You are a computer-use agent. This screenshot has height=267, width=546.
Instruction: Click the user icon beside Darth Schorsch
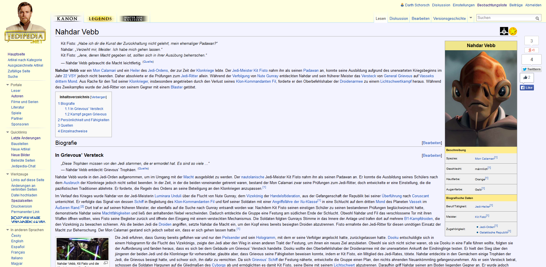pos(402,5)
